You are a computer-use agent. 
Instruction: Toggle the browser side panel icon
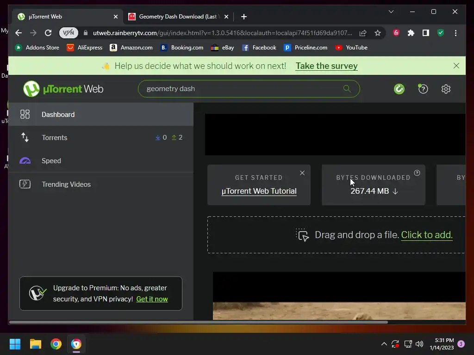pos(426,33)
